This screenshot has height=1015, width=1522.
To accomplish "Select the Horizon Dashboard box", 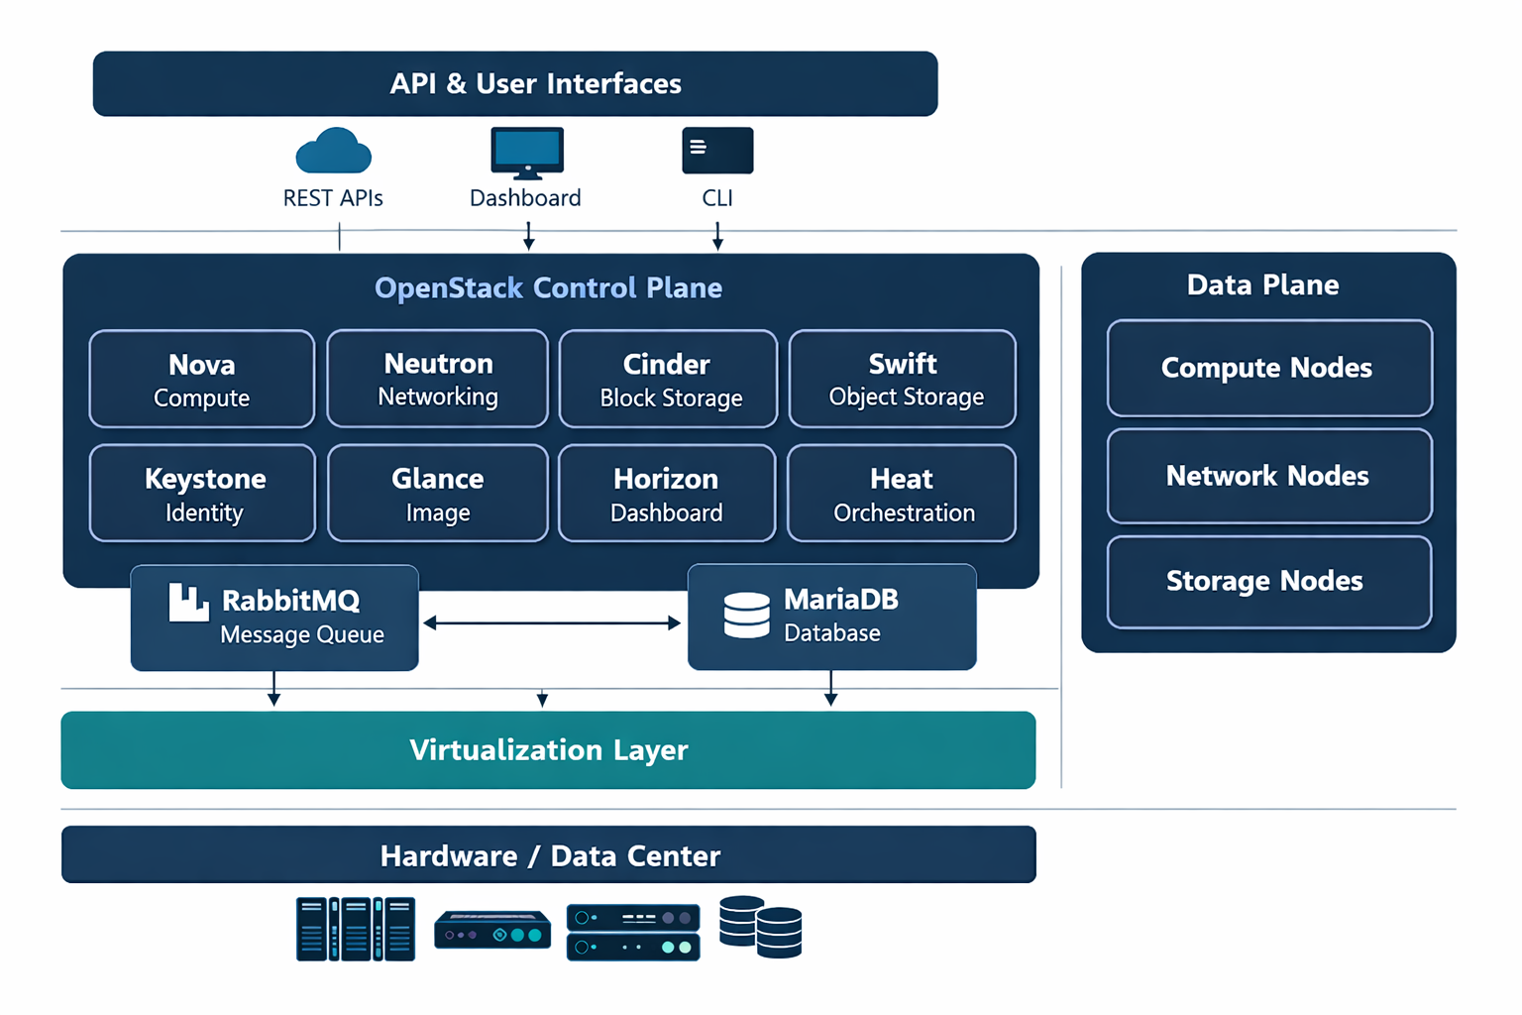I will [x=667, y=493].
